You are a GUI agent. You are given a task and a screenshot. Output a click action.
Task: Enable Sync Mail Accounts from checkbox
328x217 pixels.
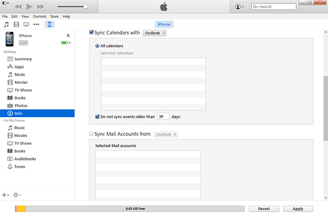[x=91, y=134]
